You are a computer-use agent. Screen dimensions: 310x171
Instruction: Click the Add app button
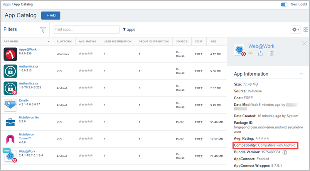51,15
